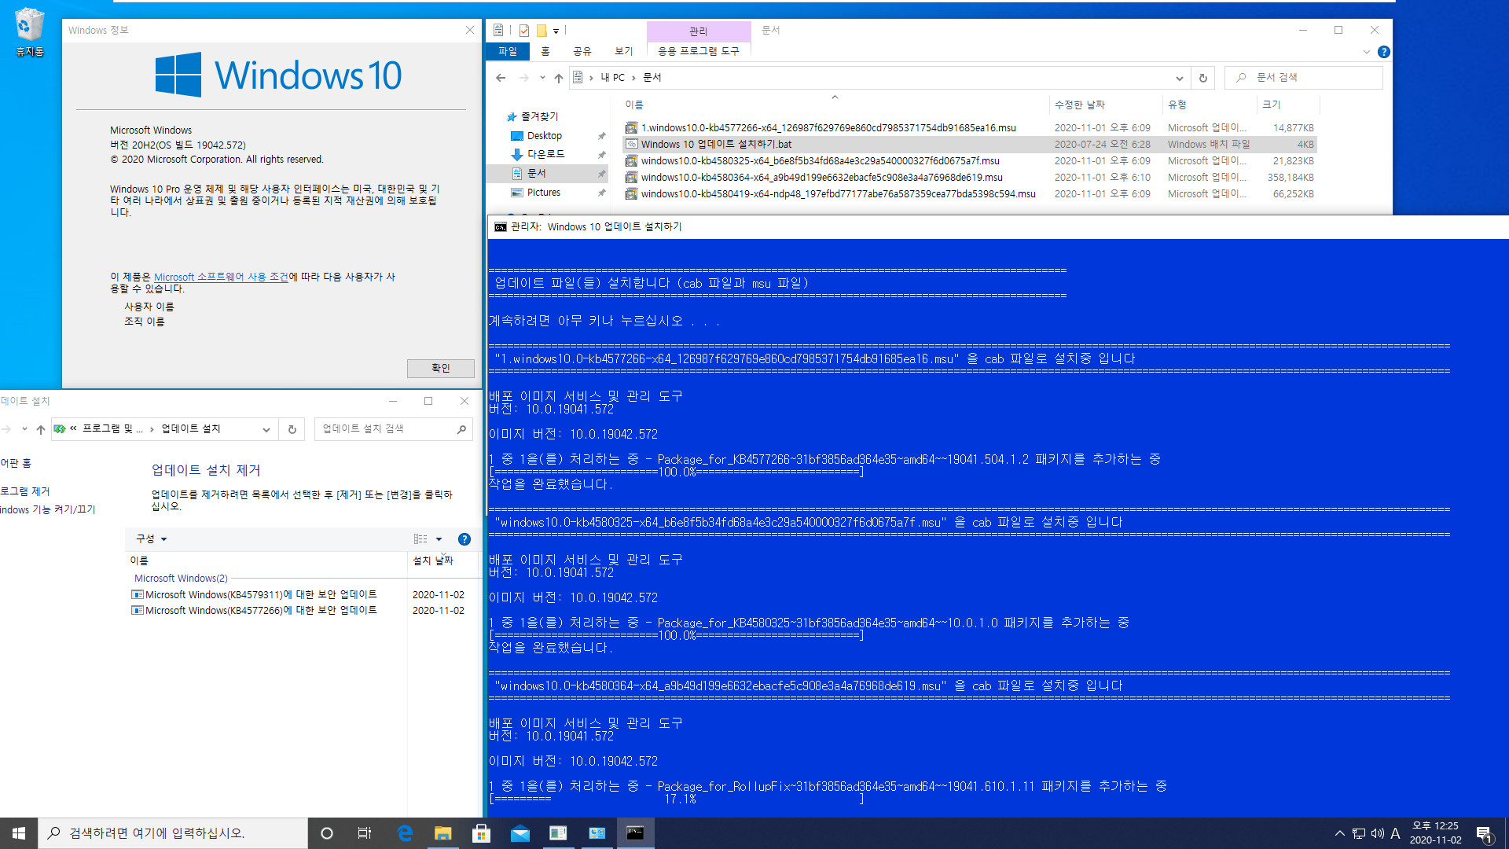Open File Explorer help icon
Image resolution: width=1509 pixels, height=849 pixels.
pos(1383,52)
